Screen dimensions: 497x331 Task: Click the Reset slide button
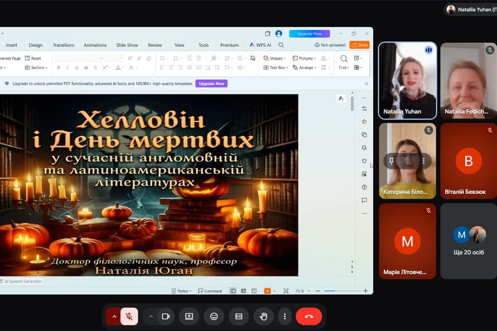coord(33,58)
